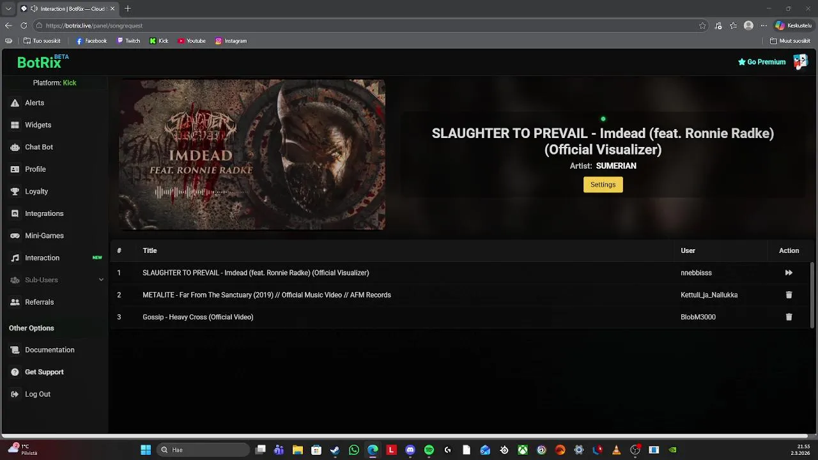Click the Referrals people icon
Image resolution: width=818 pixels, height=460 pixels.
[15, 302]
